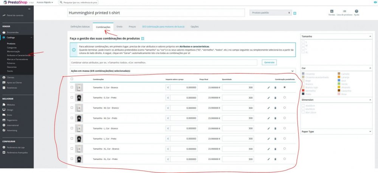
Task: Delete Tamanho - M, Cor - Branco combination
Action: coord(275,108)
